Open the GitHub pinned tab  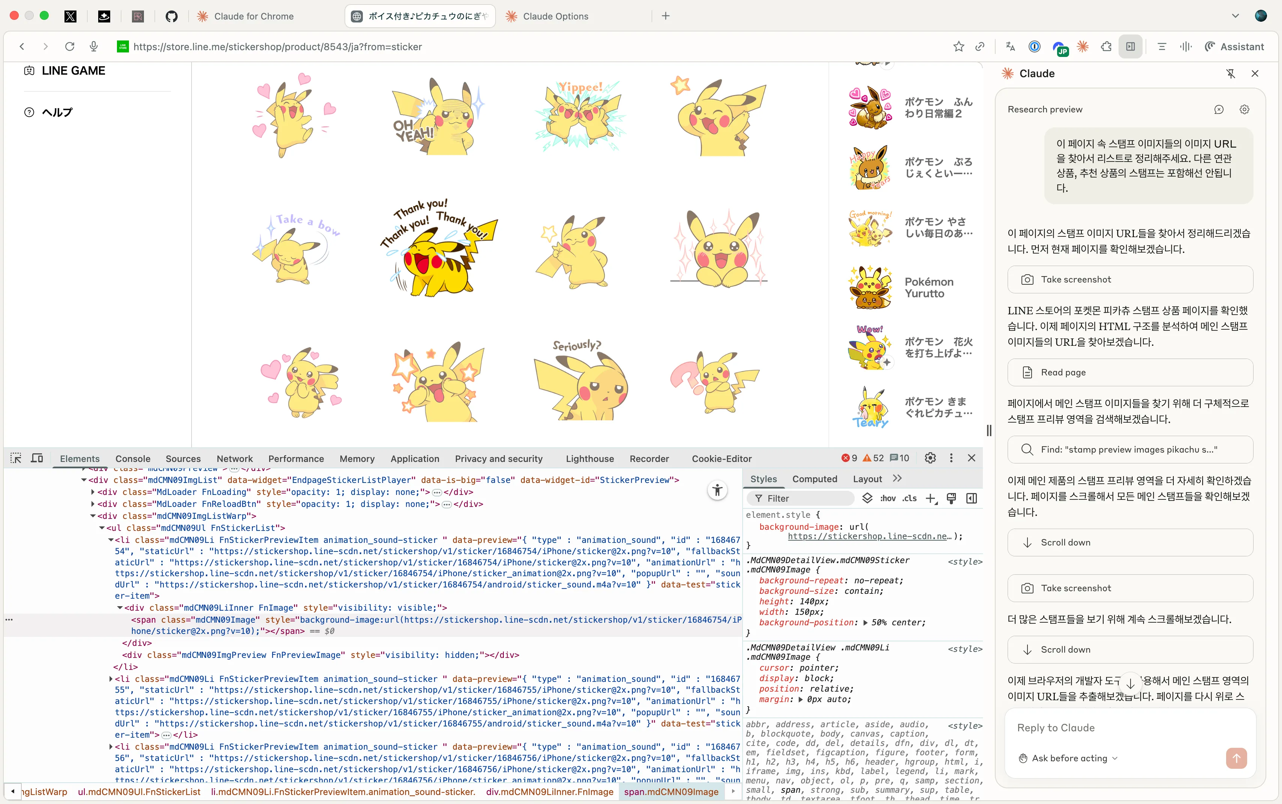coord(171,16)
